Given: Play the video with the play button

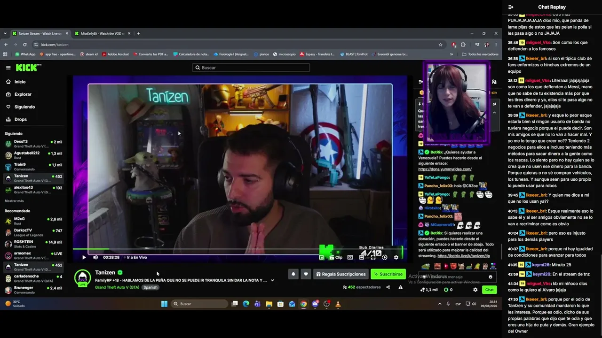Looking at the screenshot, I should click(x=84, y=257).
